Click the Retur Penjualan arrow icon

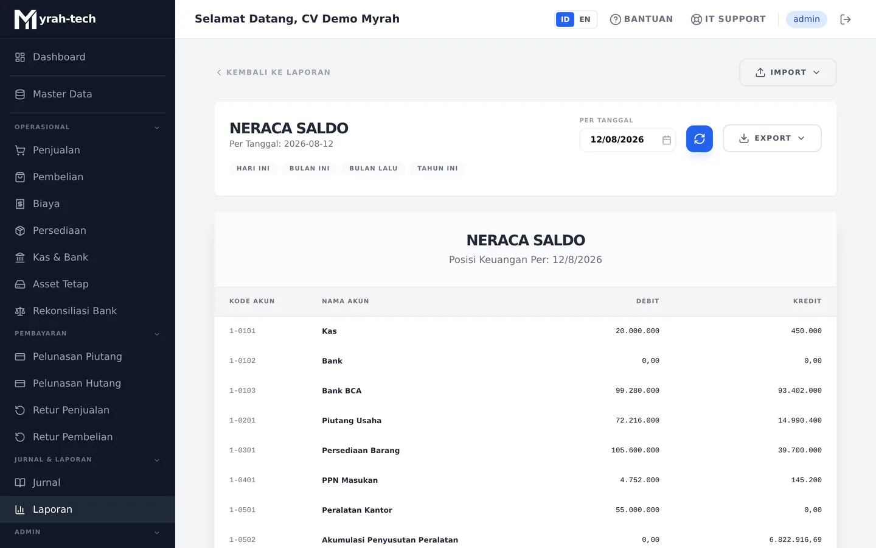[x=20, y=410]
